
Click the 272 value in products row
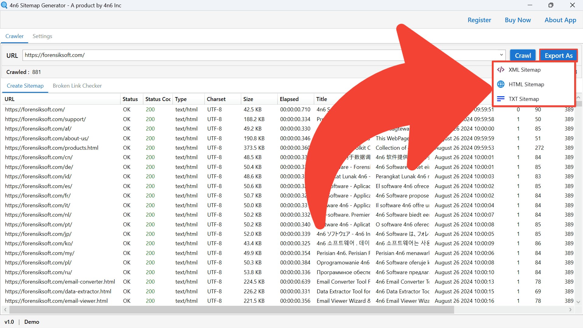[540, 148]
